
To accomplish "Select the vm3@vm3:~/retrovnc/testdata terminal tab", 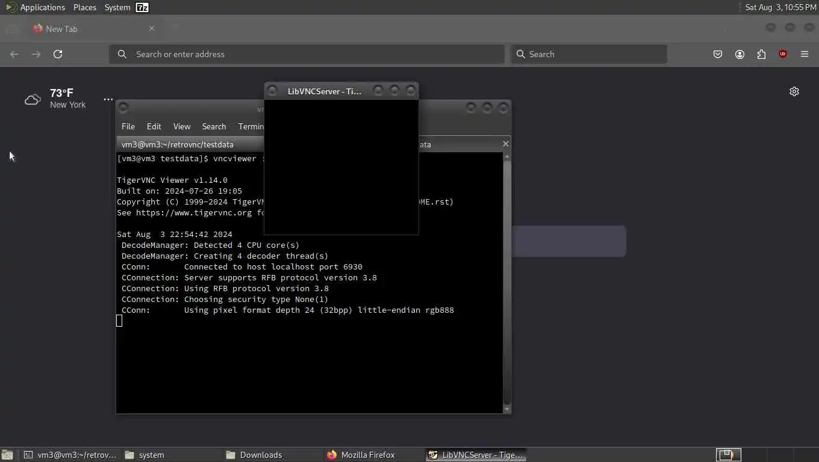I will [x=190, y=144].
